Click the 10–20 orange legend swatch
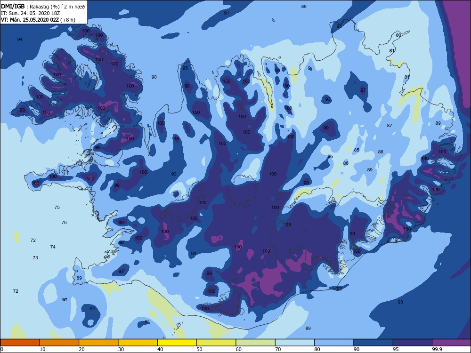 click(59, 343)
